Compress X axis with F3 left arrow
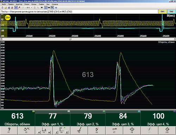The height and width of the screenshot is (135, 176). (39, 133)
